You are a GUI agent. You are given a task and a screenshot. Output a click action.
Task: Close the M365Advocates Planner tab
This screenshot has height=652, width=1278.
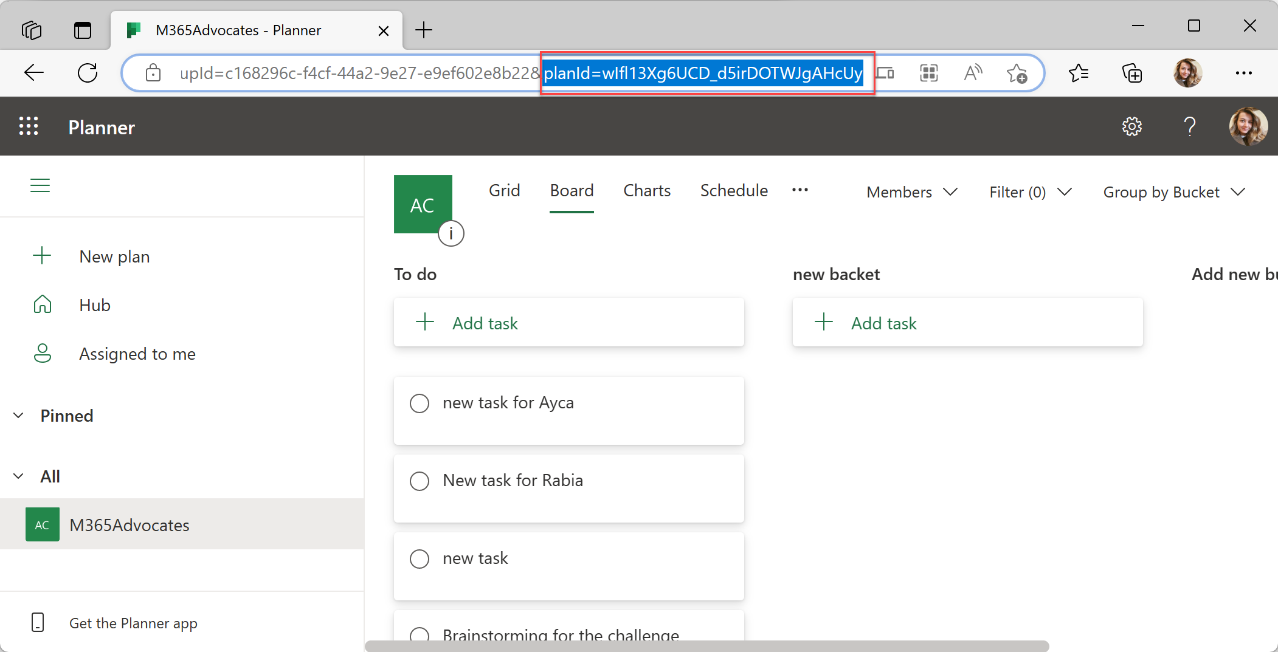click(x=384, y=30)
